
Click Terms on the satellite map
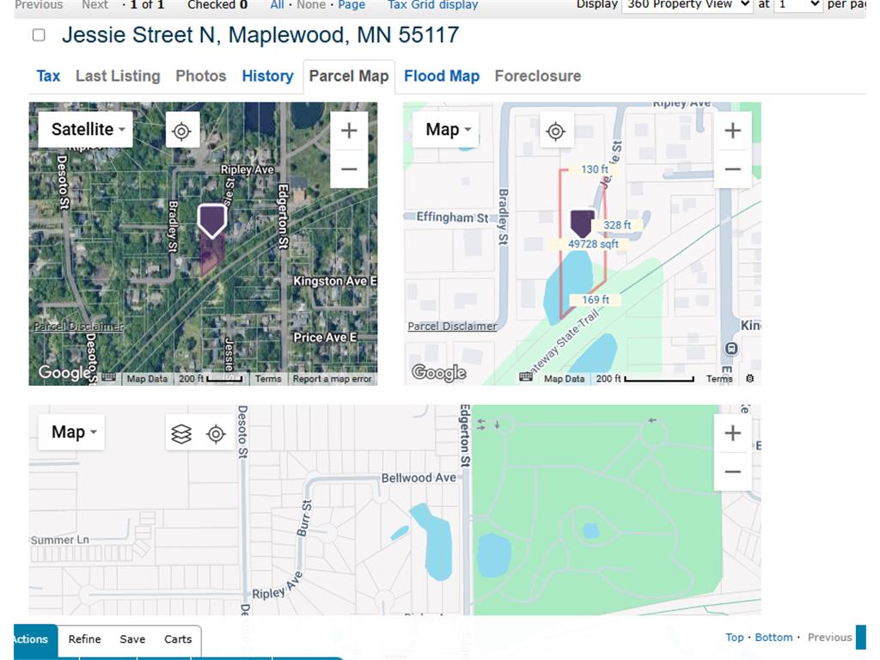click(x=268, y=379)
